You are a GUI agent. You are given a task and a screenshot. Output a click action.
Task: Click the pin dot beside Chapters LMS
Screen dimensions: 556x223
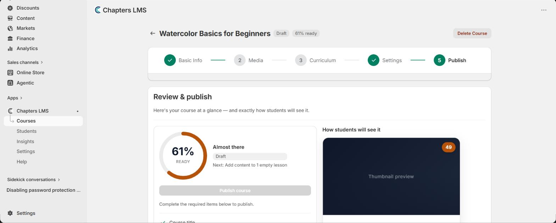[78, 111]
